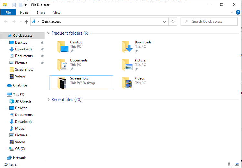Switch to the Share ribbon tab
This screenshot has width=242, height=168.
tap(41, 12)
